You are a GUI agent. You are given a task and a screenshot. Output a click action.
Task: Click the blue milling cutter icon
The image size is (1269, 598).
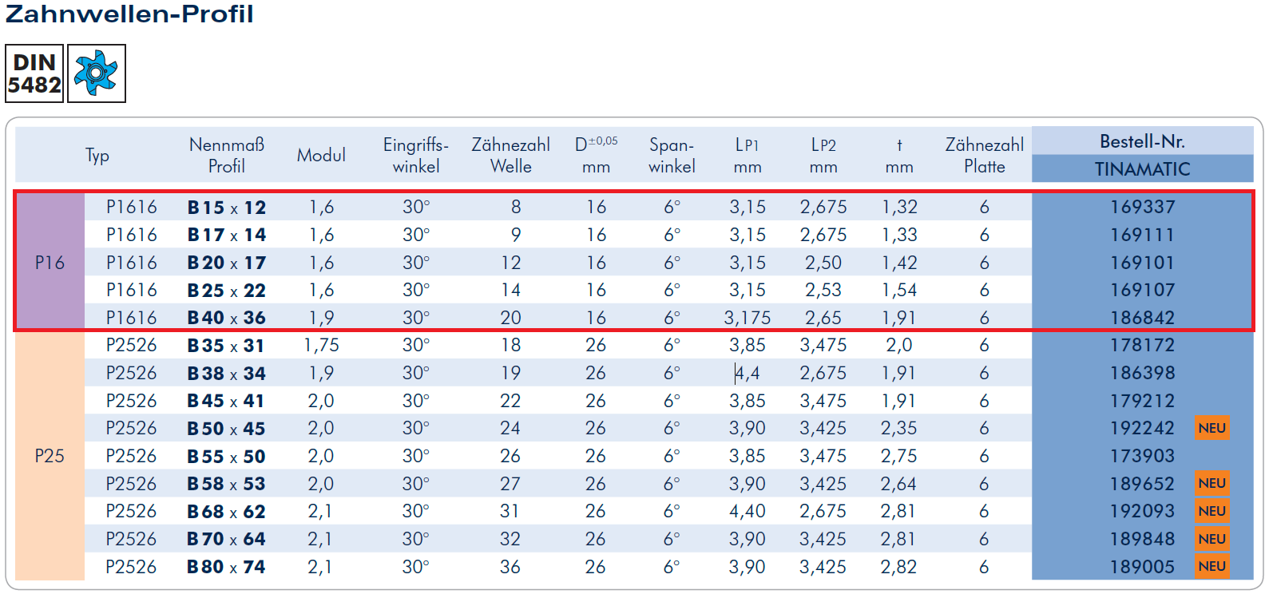coord(97,73)
